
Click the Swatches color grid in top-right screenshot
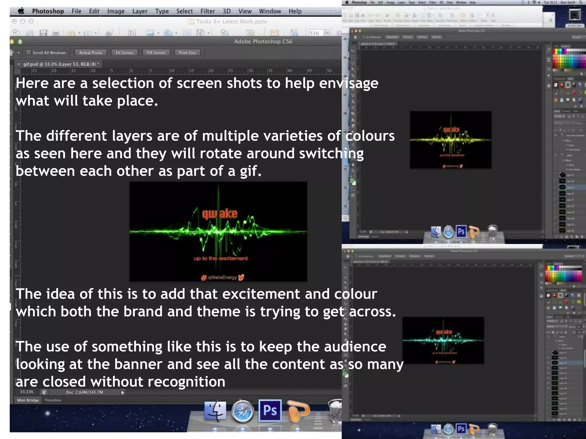569,59
